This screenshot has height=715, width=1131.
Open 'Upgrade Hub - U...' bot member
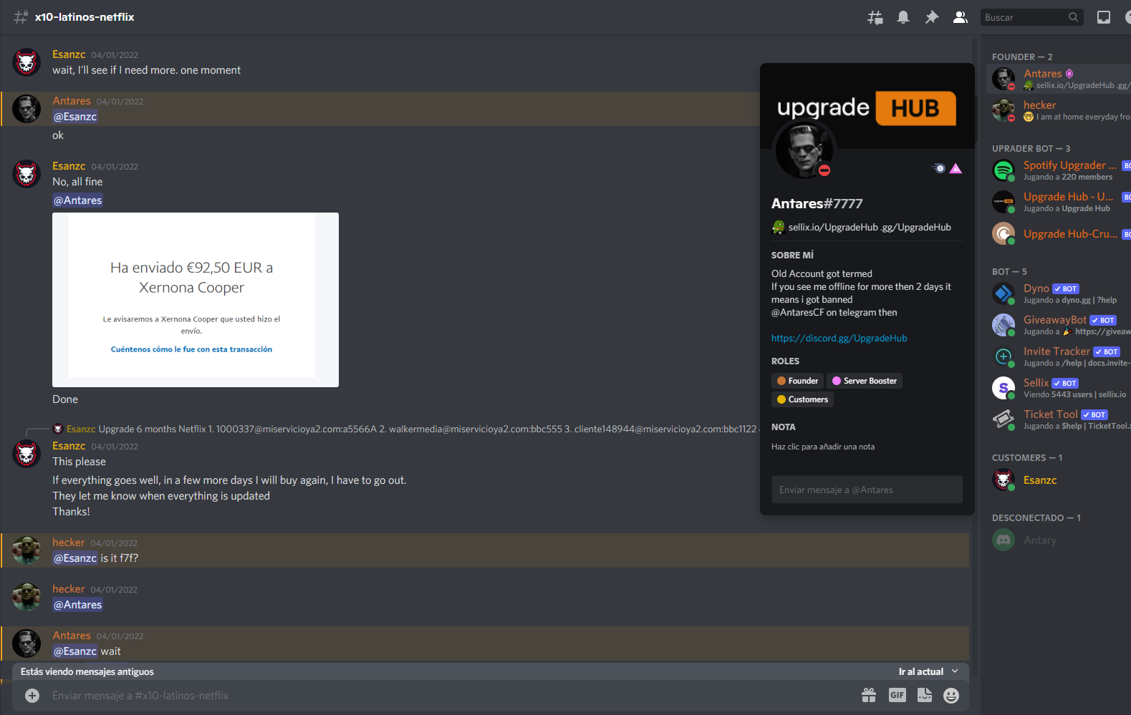point(1059,202)
